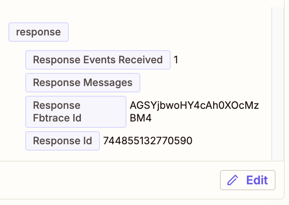This screenshot has height=205, width=289.
Task: Click empty value area beside Response Messages
Action: click(202, 82)
